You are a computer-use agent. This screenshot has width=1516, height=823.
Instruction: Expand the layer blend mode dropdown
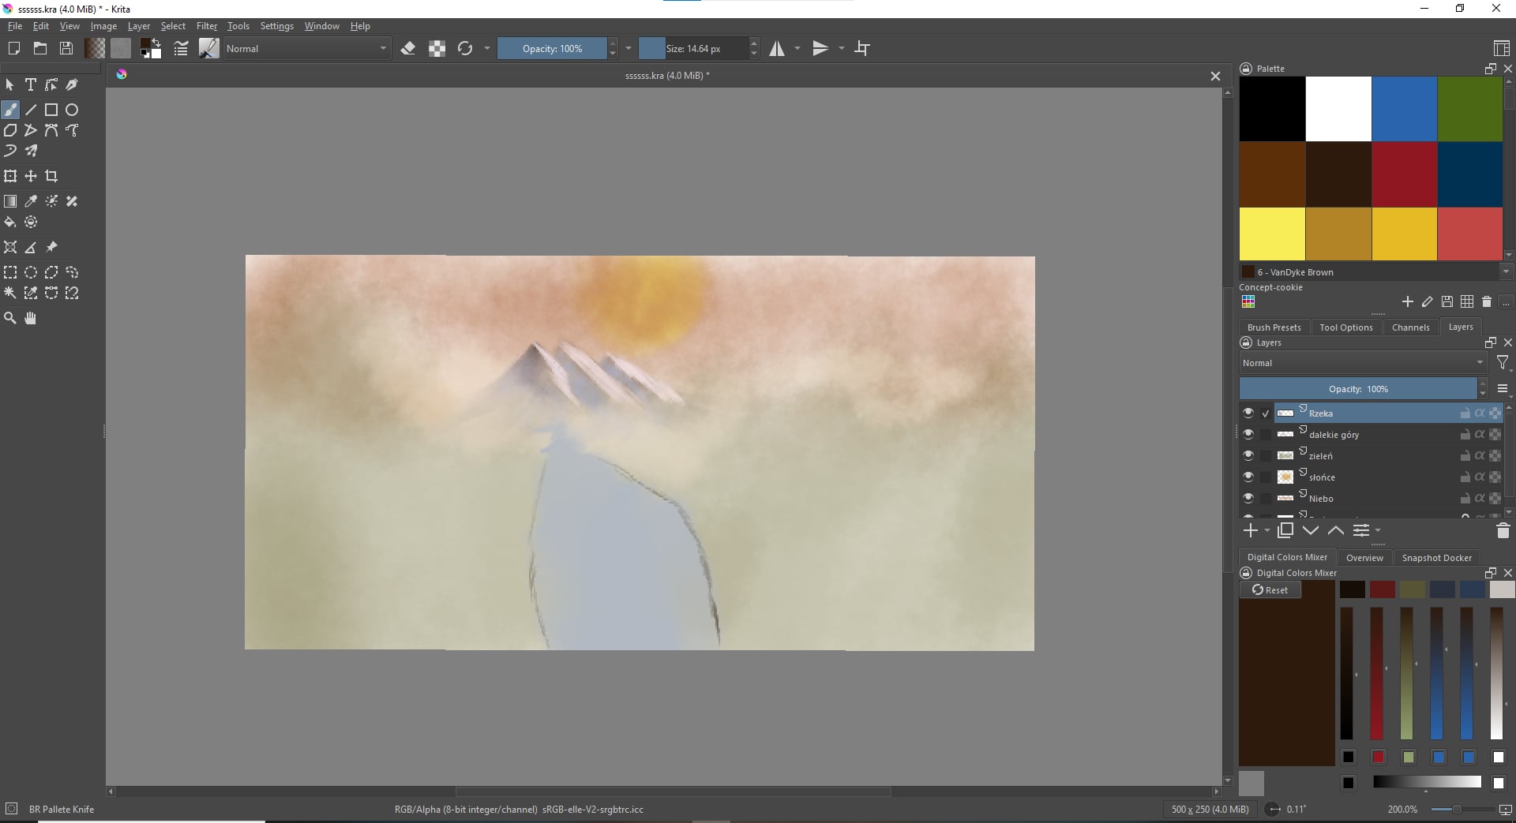pos(1362,363)
